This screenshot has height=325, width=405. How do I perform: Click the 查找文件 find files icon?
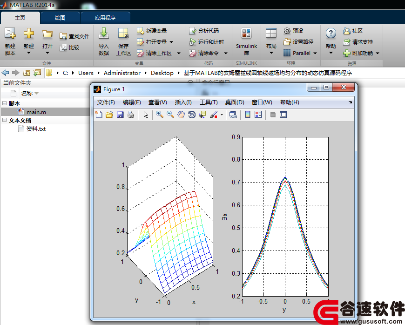(x=63, y=36)
